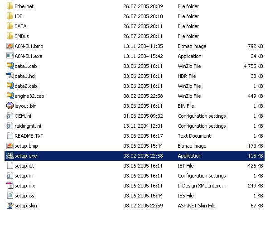Click the 449 KB size of engine32.cab
Viewport: 275px width, 245px height.
pos(256,96)
